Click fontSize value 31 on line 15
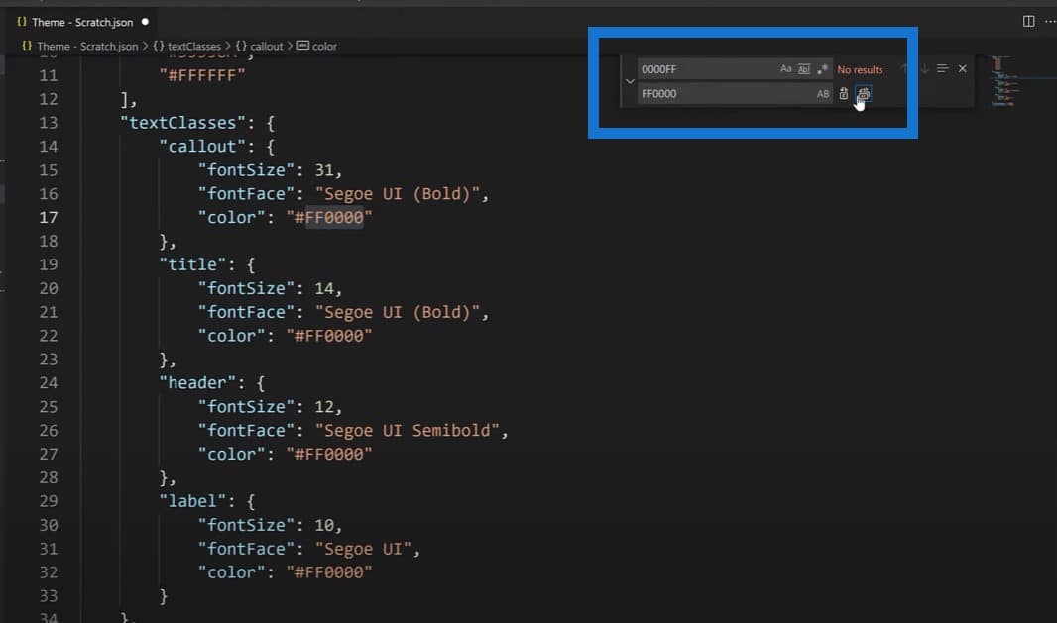The width and height of the screenshot is (1057, 623). click(323, 169)
